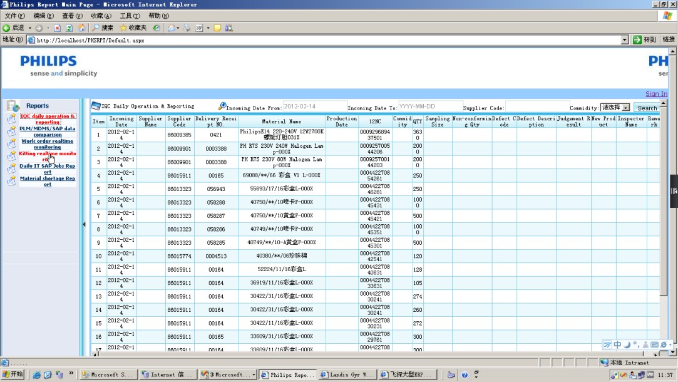Open the 工具(T) menu
The height and width of the screenshot is (382, 678).
(130, 16)
